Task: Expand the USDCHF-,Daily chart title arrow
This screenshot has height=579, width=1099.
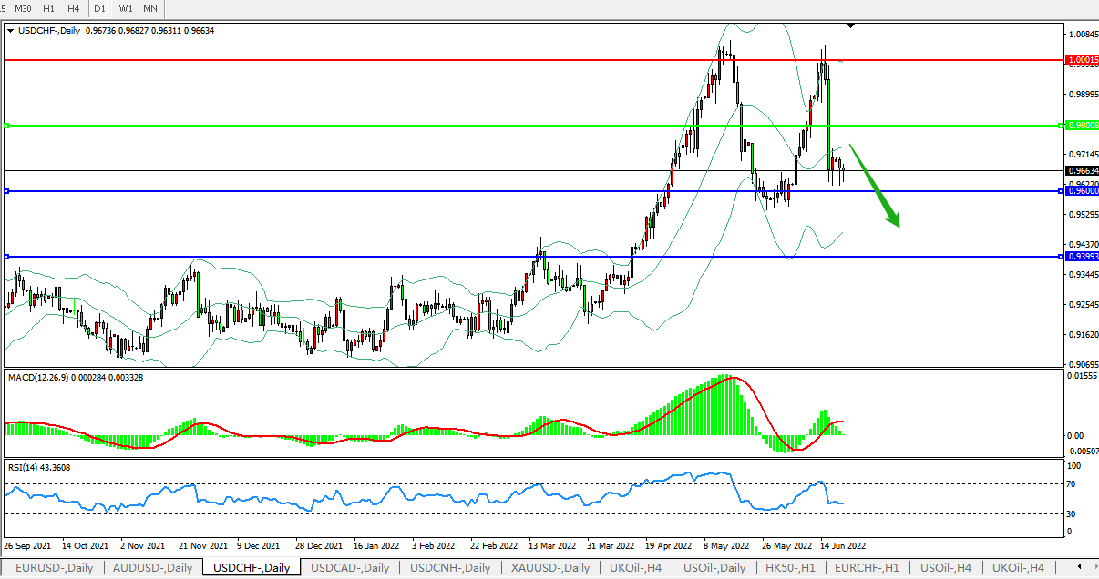Action: 10,30
